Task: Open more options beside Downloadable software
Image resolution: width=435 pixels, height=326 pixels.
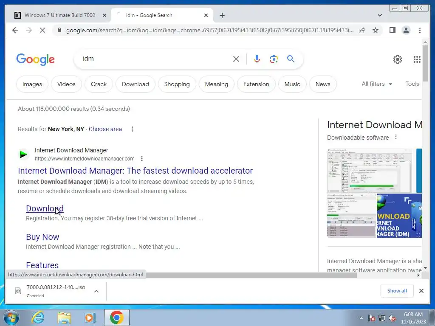Action: click(396, 137)
